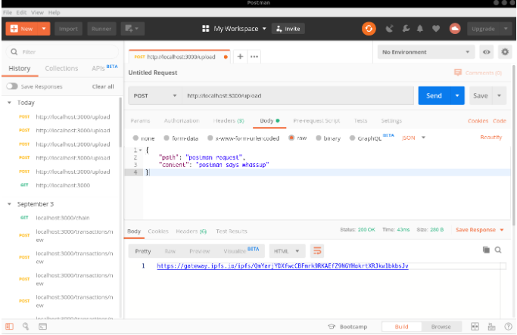The image size is (517, 335).
Task: Copy response with the copy icon
Action: pyautogui.click(x=486, y=250)
